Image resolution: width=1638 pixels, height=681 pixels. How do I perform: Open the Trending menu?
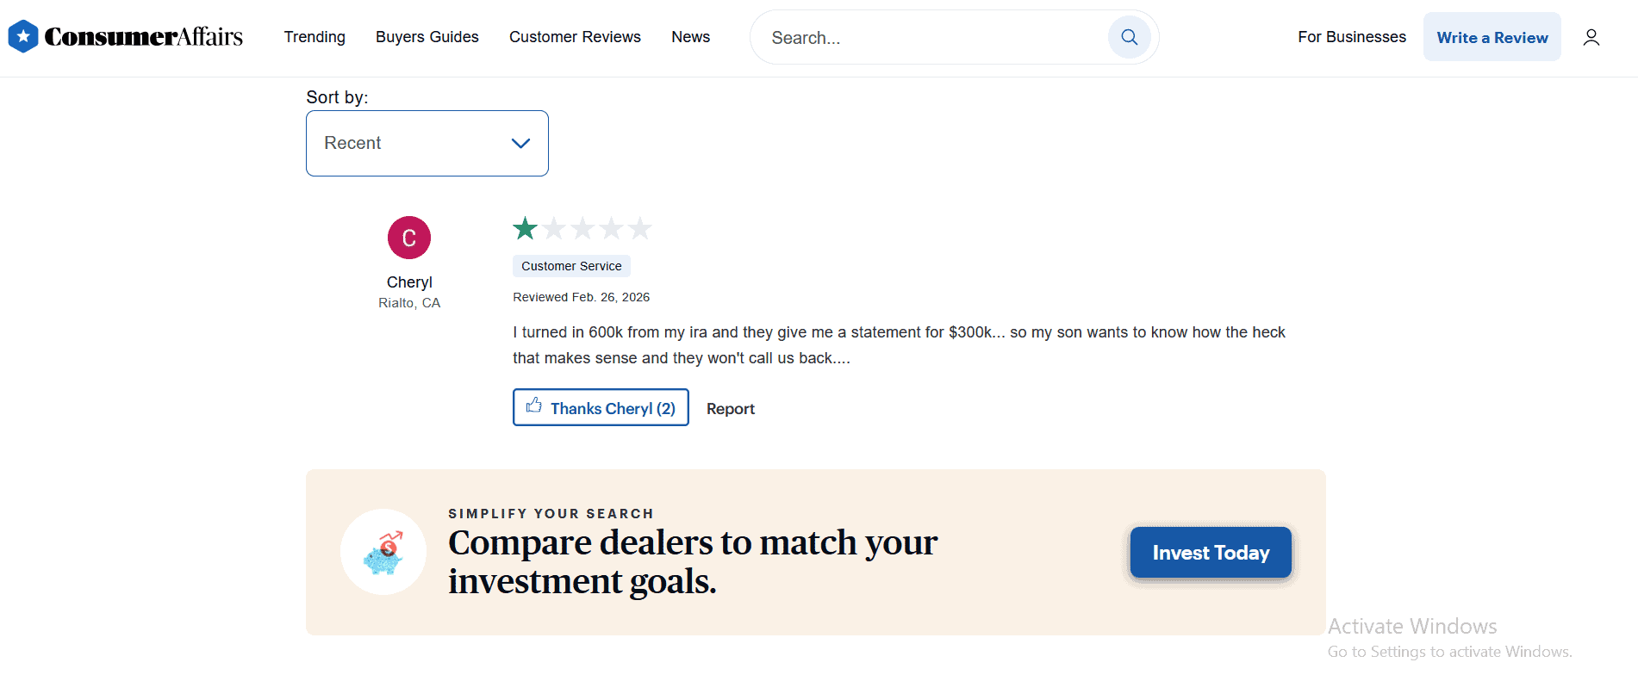315,37
